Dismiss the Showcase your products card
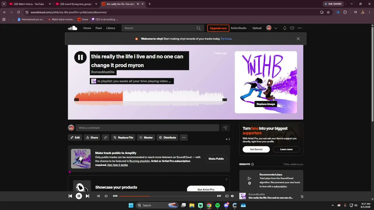374x210 pixels. tap(226, 179)
